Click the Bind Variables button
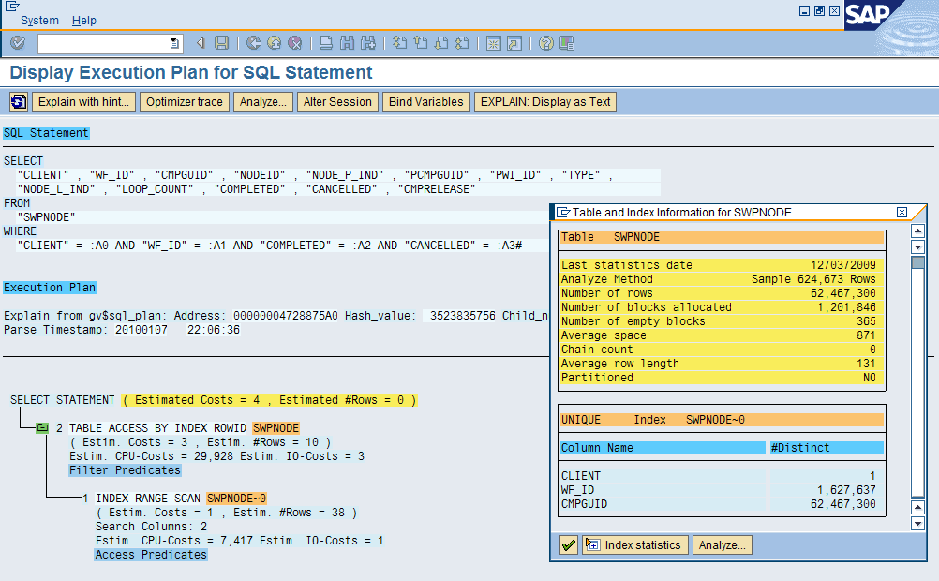The width and height of the screenshot is (939, 581). [x=425, y=102]
